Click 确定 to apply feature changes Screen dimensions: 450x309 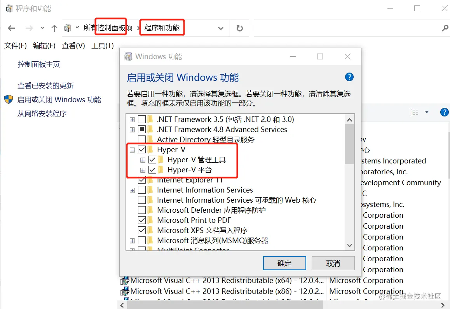[x=284, y=263]
